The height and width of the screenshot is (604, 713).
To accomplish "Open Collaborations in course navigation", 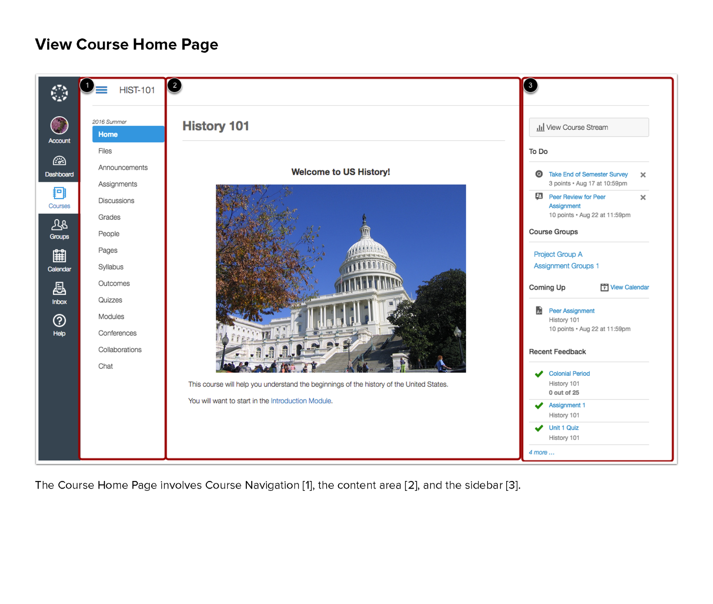I will [x=120, y=349].
